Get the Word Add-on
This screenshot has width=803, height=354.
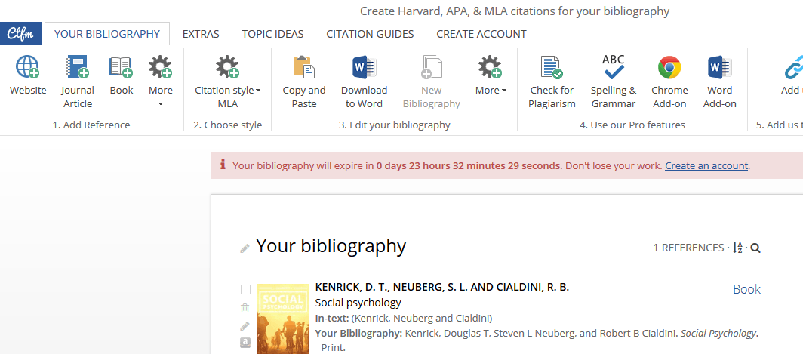click(x=719, y=69)
